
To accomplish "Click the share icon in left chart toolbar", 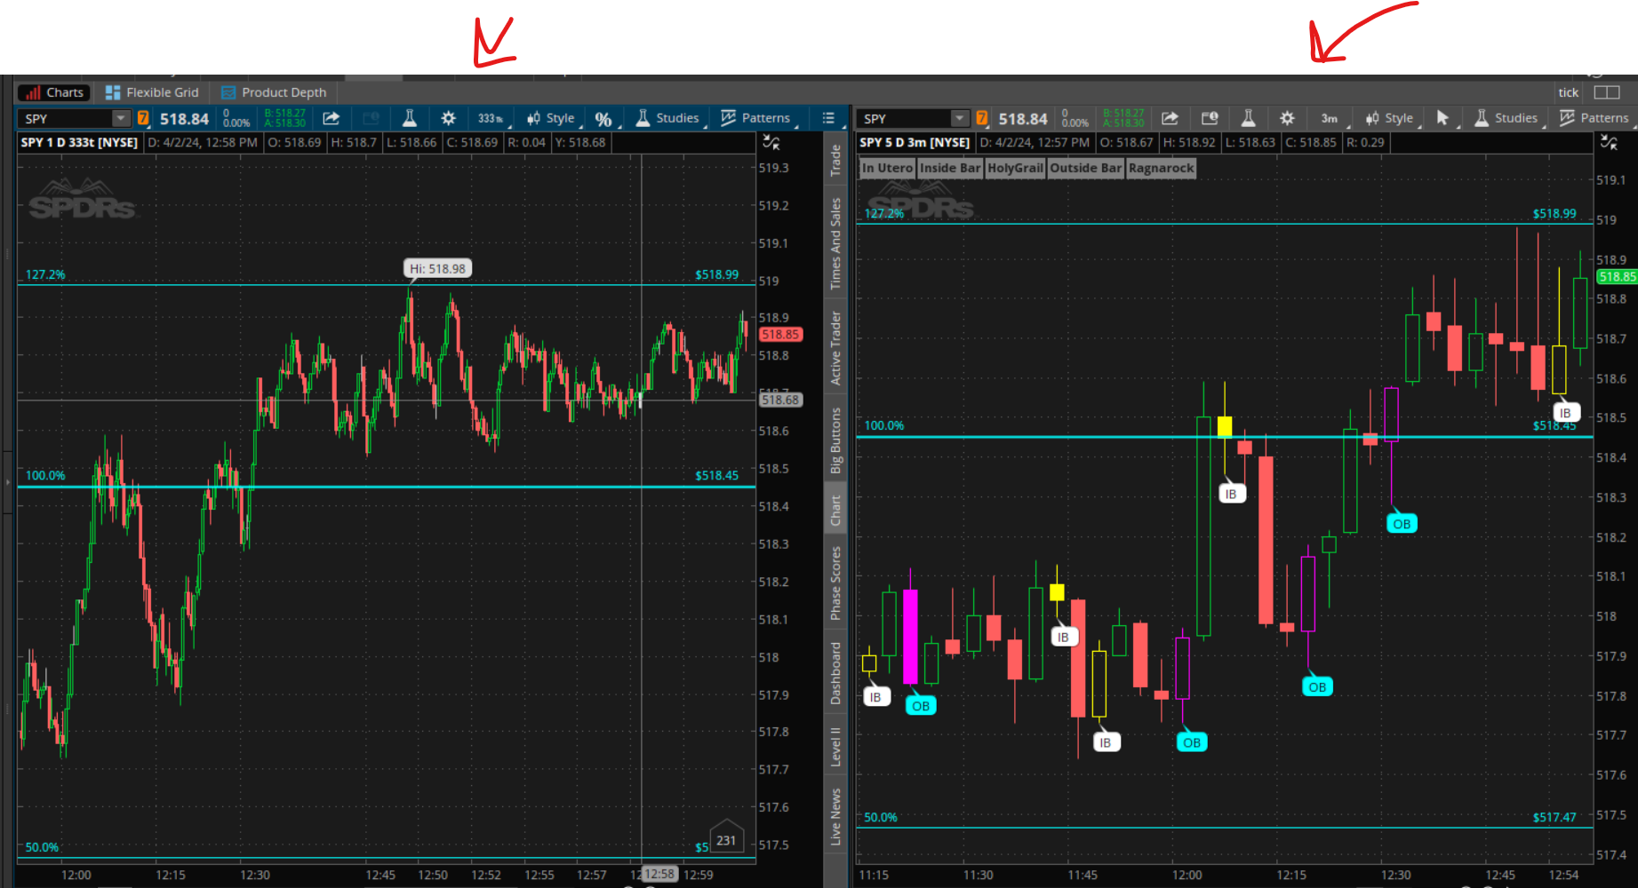I will pos(331,118).
